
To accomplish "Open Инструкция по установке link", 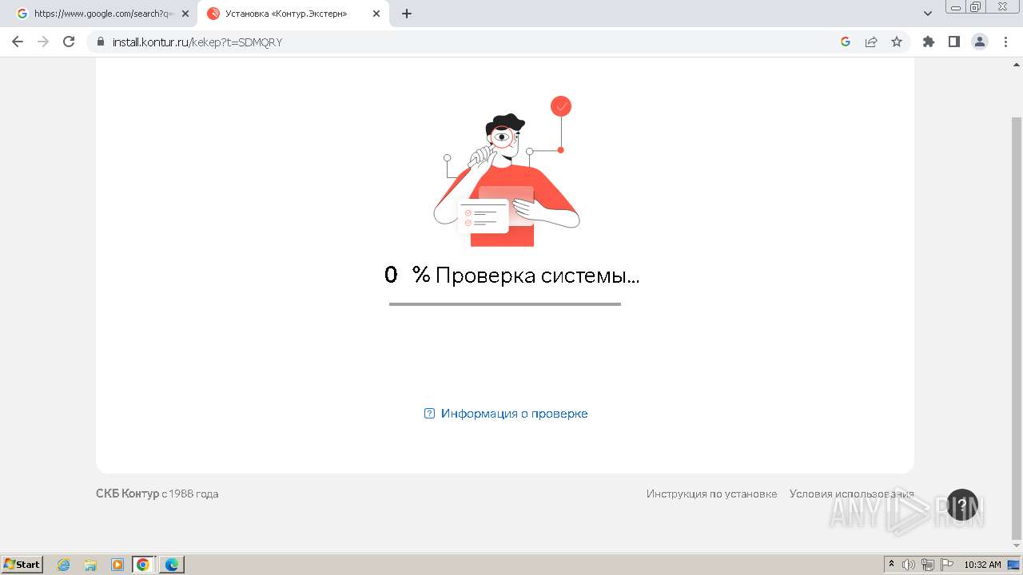I will point(711,494).
